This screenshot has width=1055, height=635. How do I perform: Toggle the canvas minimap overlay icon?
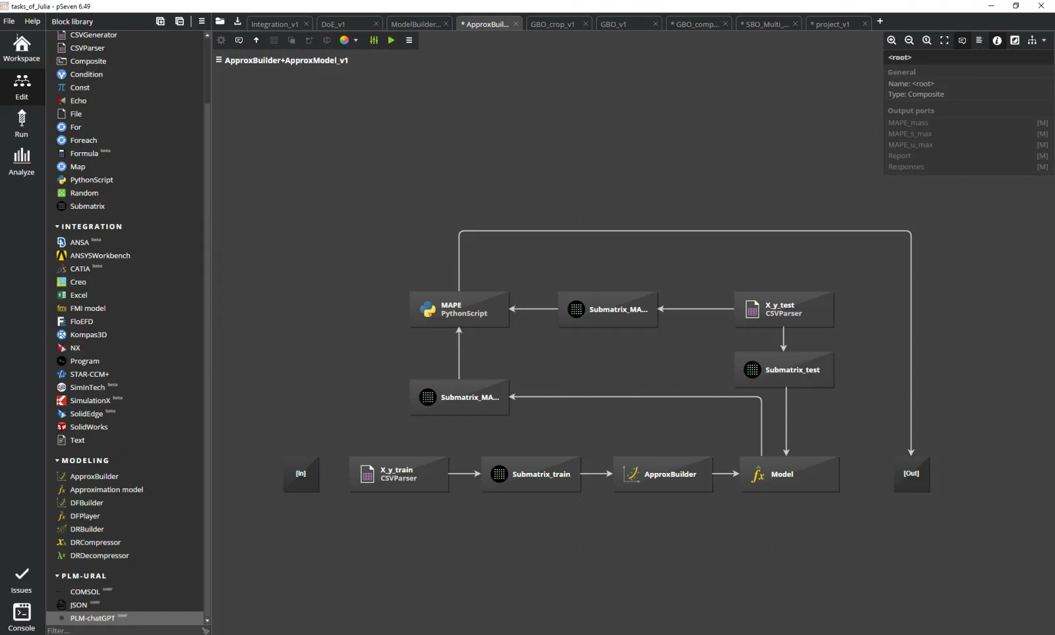pos(1015,40)
